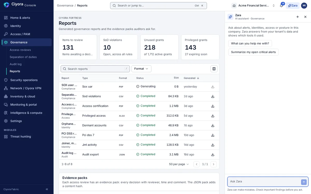The image size is (311, 194).
Task: Download the Pci dss 7 report
Action: click(213, 135)
